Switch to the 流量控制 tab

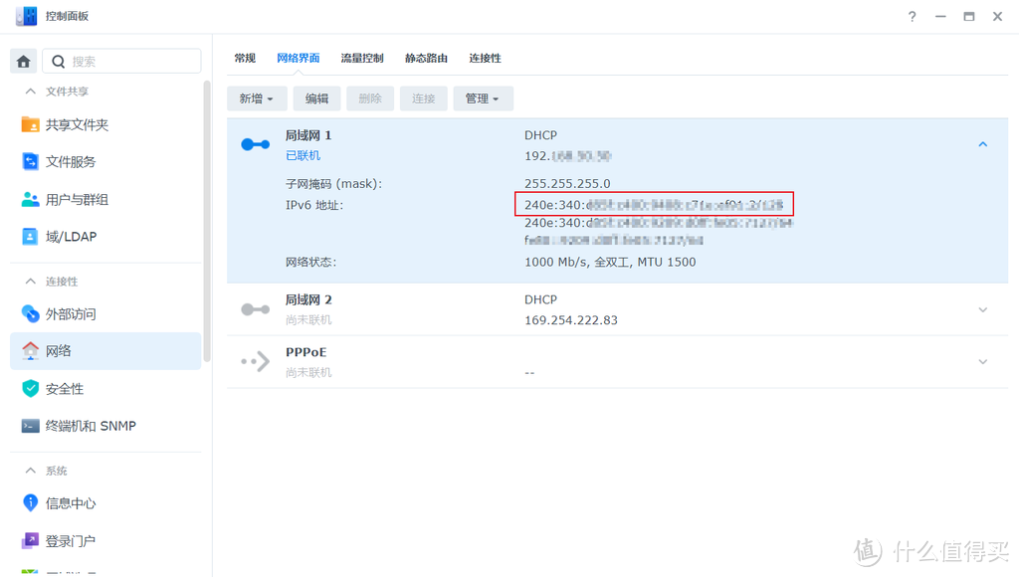click(362, 58)
